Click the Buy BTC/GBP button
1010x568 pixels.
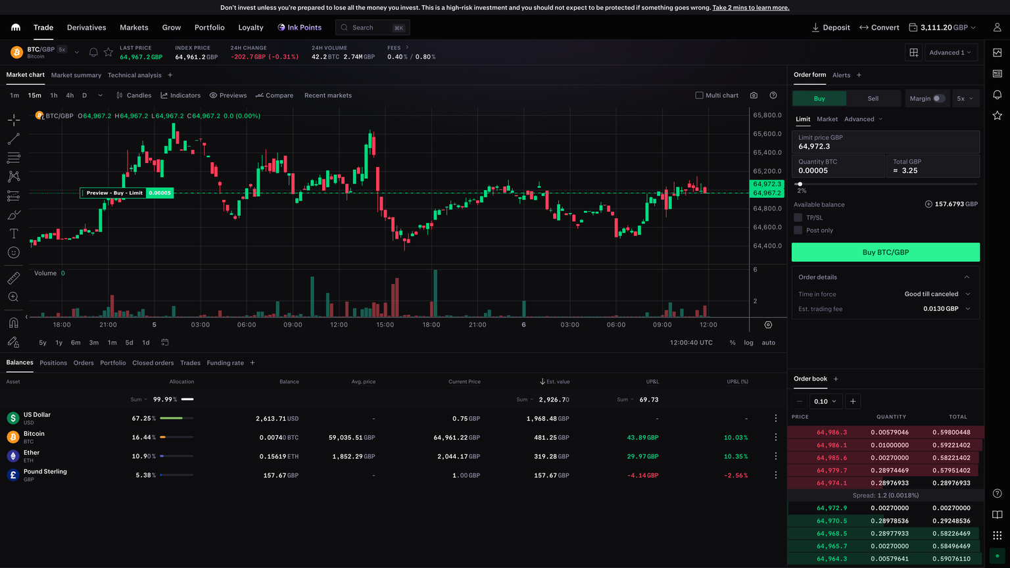886,252
